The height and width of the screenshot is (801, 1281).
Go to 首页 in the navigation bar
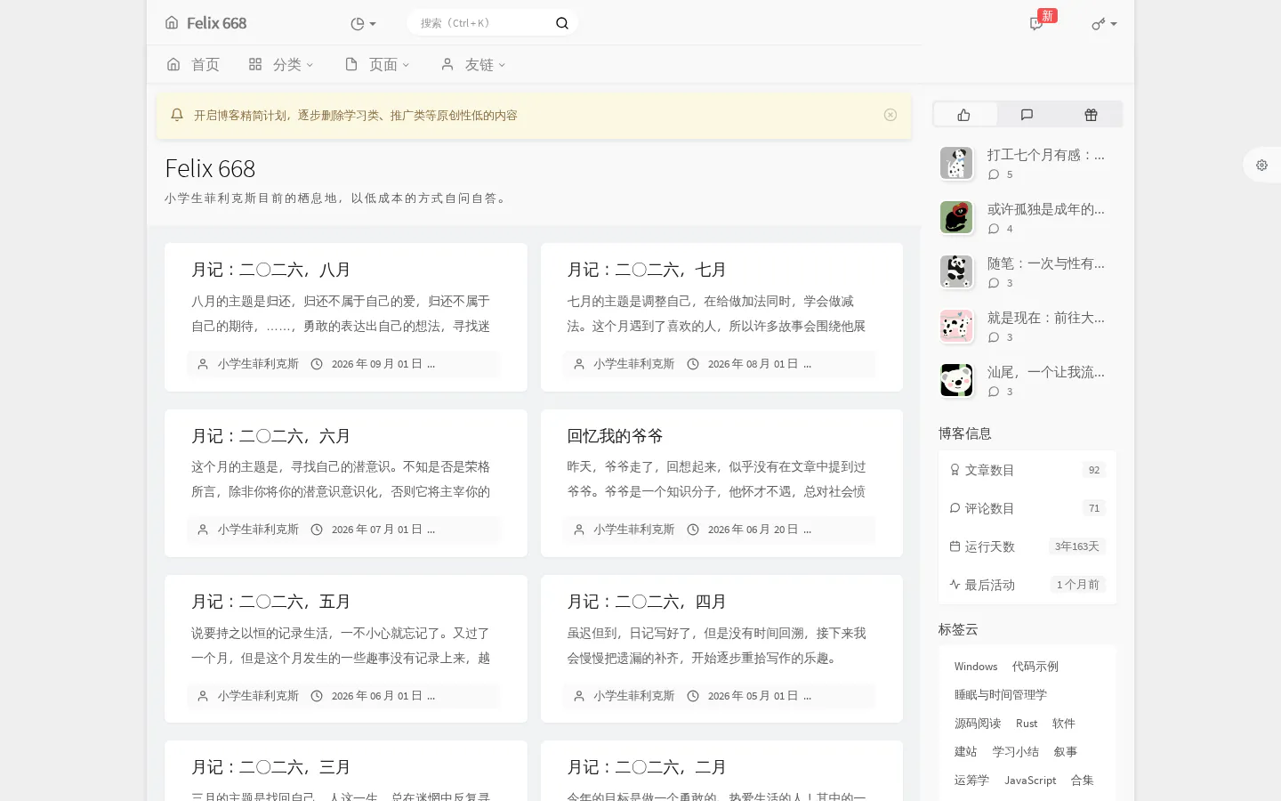pyautogui.click(x=193, y=64)
